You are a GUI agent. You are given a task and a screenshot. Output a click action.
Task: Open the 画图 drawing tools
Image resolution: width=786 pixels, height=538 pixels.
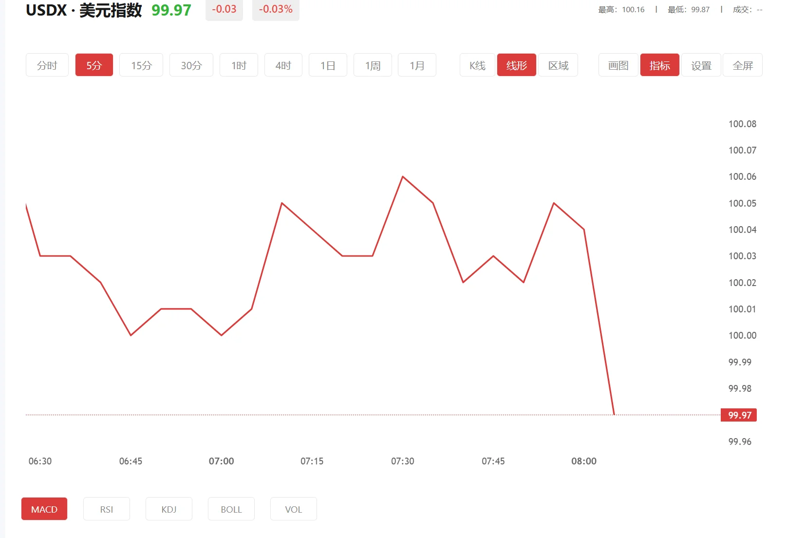coord(618,65)
